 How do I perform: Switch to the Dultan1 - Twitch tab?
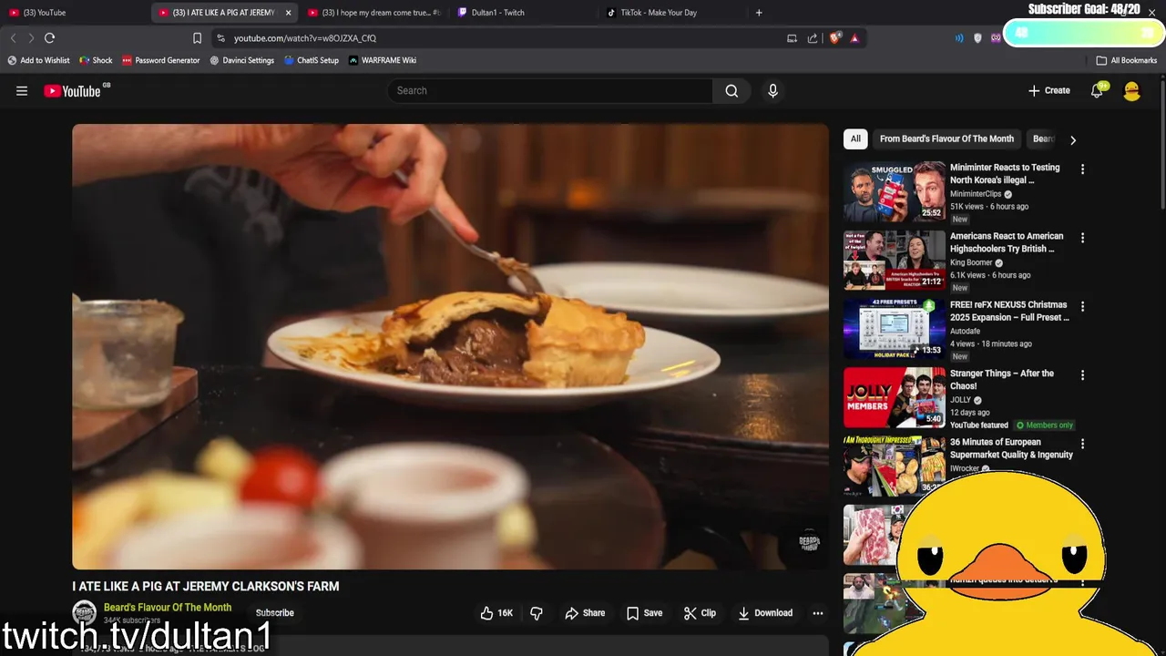tap(524, 13)
